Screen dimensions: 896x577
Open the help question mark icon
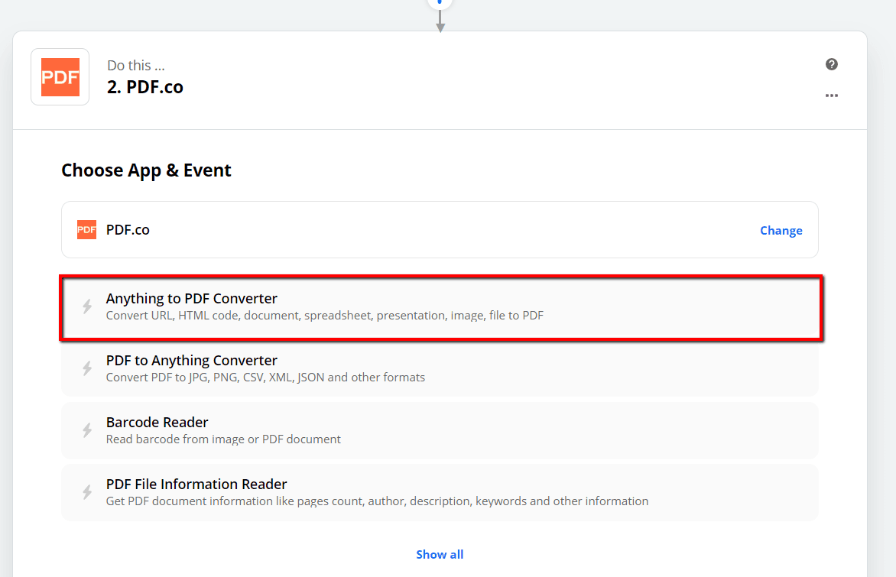coord(831,64)
